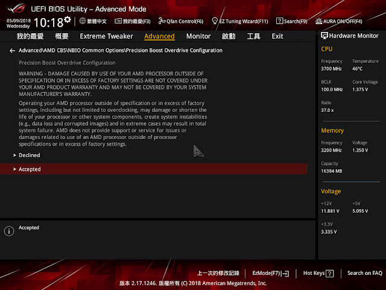Click CPU temperature value 46°C

(357, 69)
